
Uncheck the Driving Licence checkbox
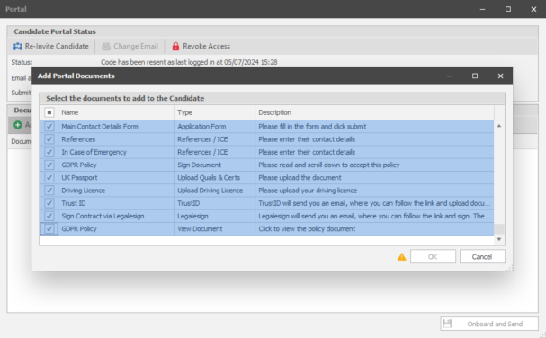coord(49,191)
